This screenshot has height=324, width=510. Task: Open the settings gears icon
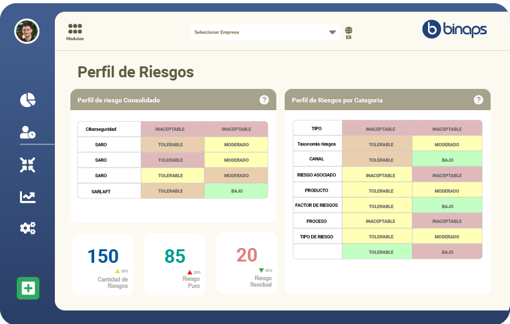click(28, 227)
